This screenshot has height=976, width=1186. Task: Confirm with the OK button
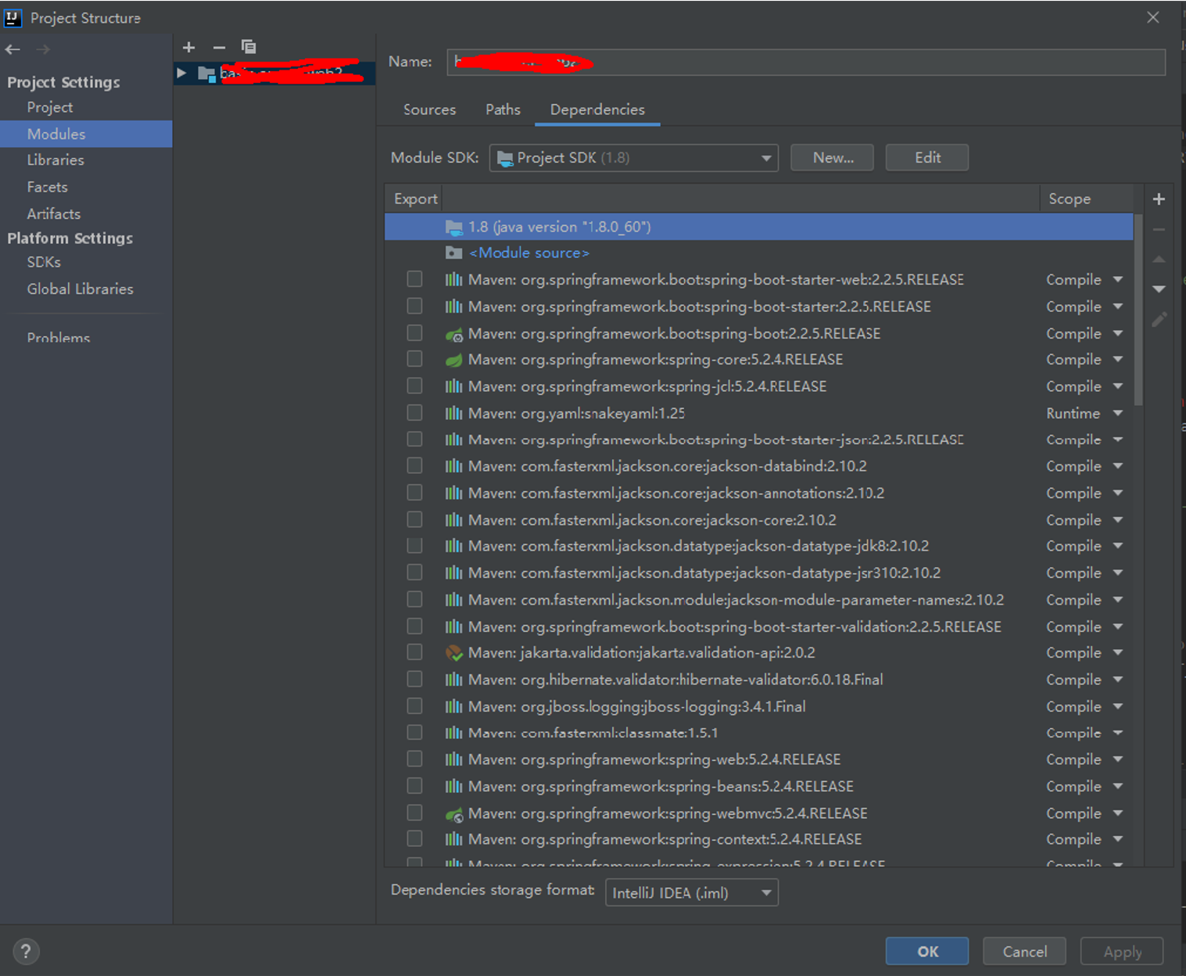[927, 951]
